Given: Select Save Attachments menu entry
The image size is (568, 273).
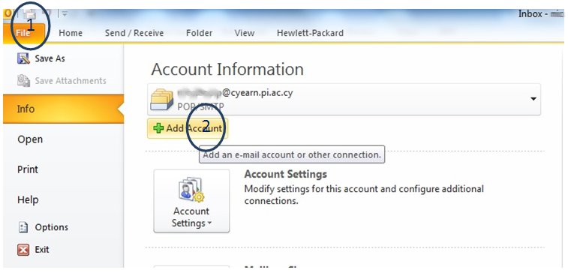Looking at the screenshot, I should 71,80.
